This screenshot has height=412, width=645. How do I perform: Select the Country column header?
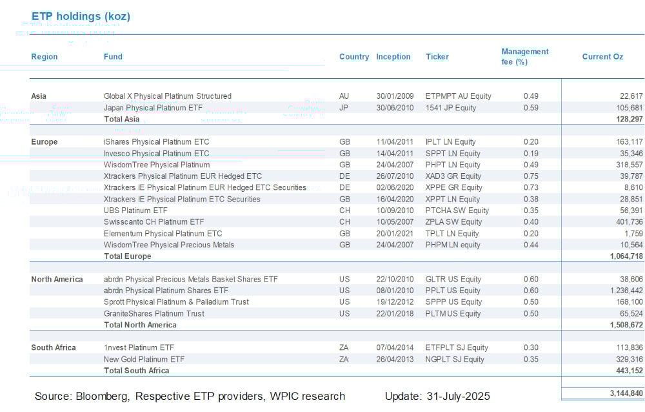pyautogui.click(x=354, y=57)
